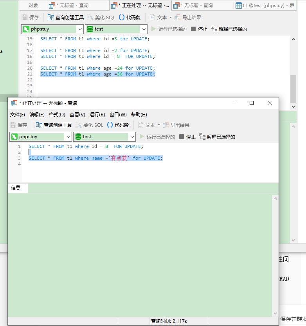
Task: Click Run Selected in background window
Action: click(169, 29)
